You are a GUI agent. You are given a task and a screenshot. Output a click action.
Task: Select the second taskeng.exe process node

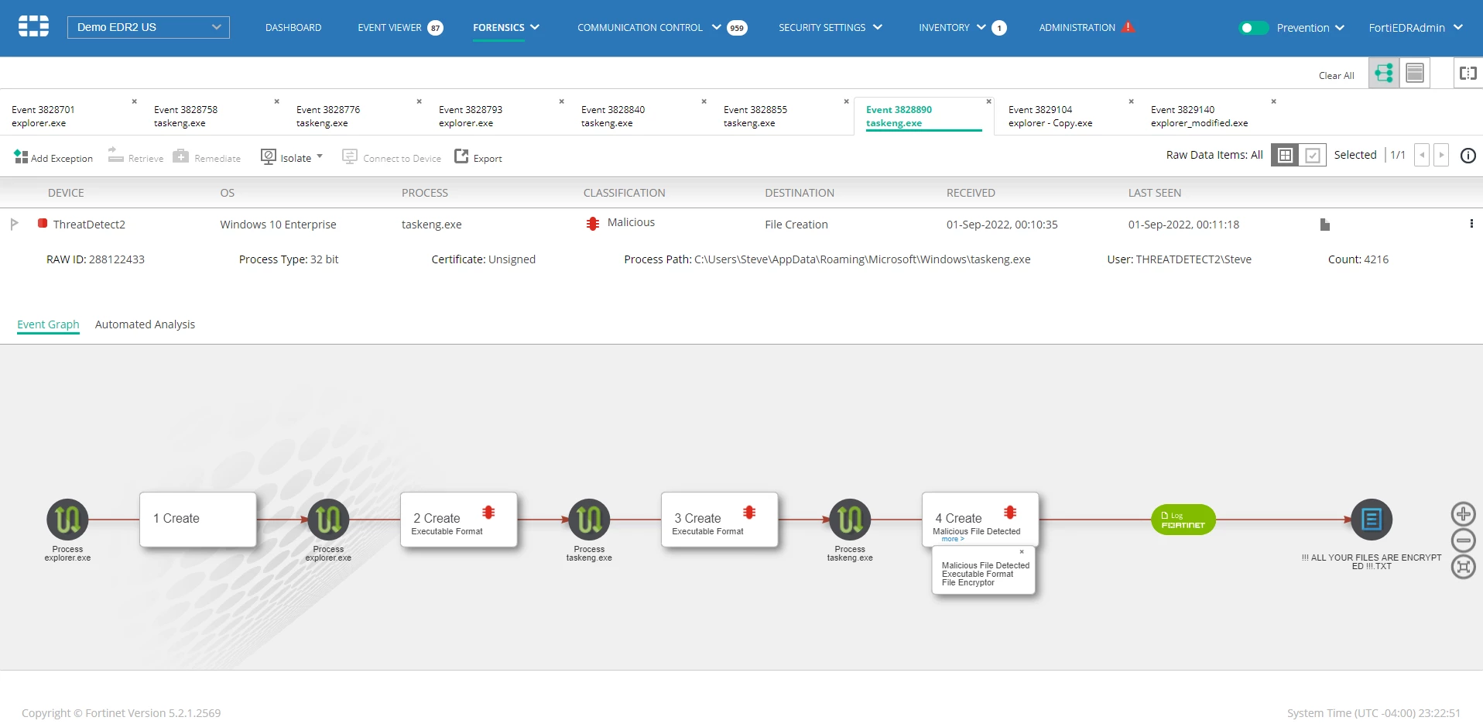(850, 520)
